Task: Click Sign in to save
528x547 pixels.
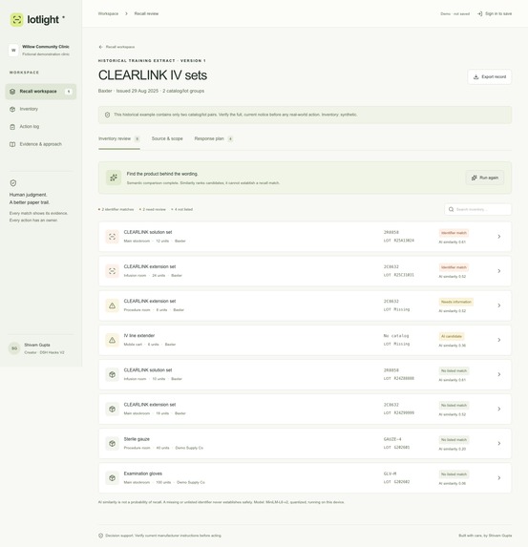Action: coord(495,13)
